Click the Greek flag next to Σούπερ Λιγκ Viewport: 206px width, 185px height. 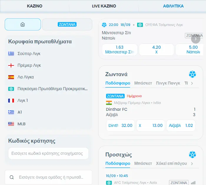(11, 54)
